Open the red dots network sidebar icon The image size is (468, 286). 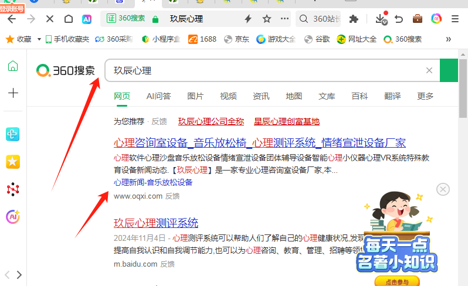click(13, 189)
